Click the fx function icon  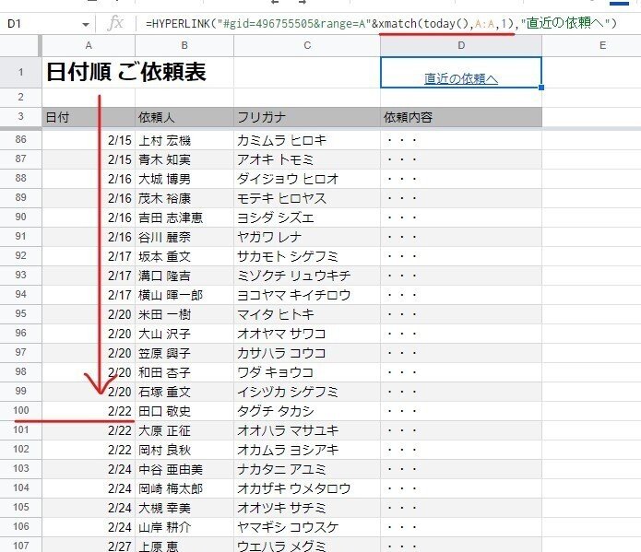click(115, 23)
